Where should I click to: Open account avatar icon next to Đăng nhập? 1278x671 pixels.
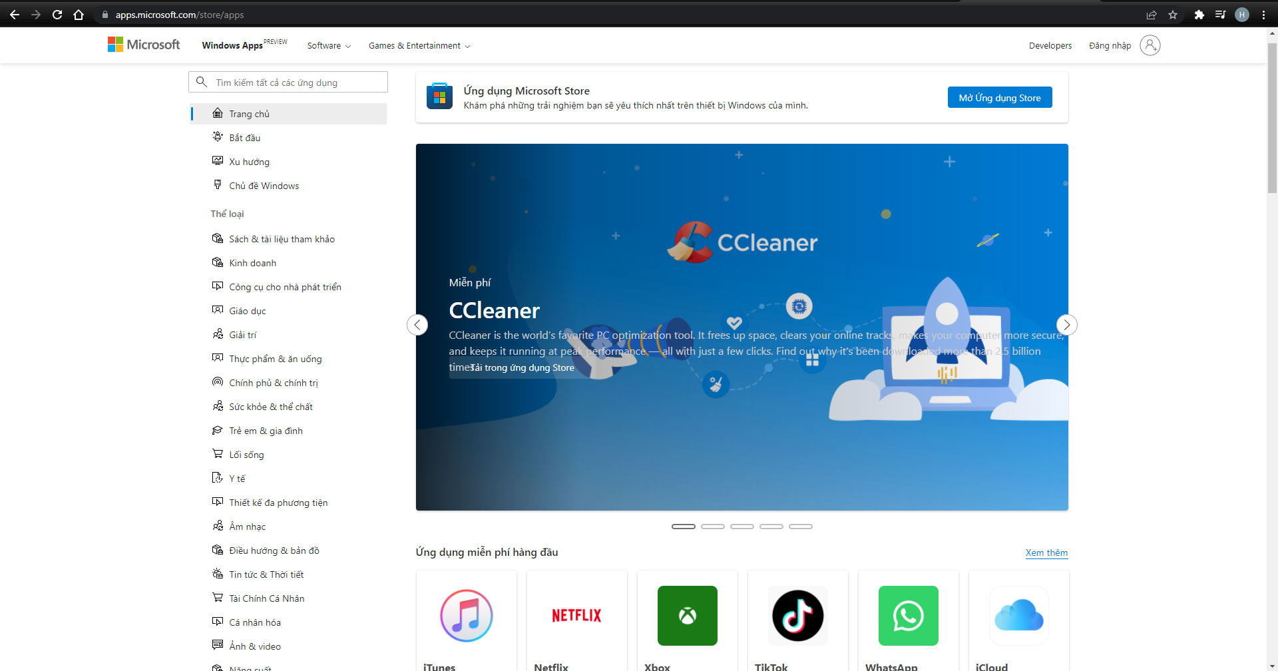pyautogui.click(x=1150, y=45)
